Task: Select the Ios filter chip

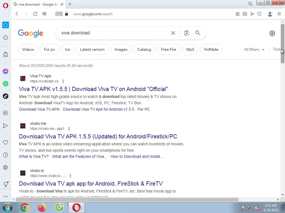Action: pos(67,49)
